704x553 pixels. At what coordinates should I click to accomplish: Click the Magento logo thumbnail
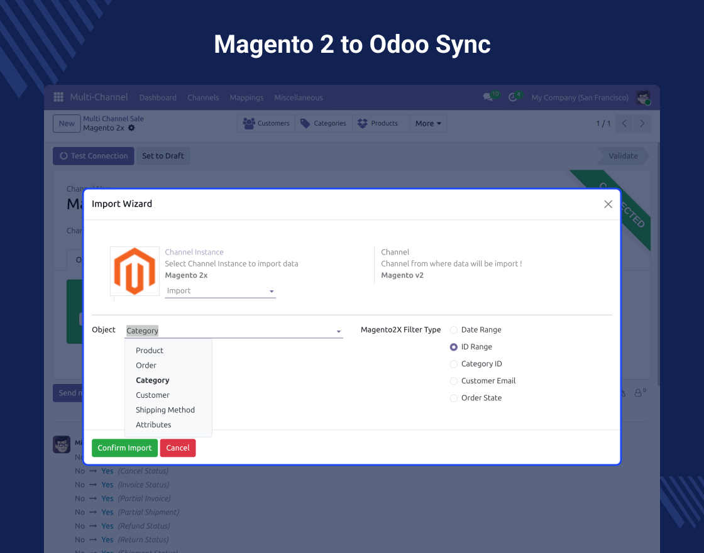click(135, 271)
